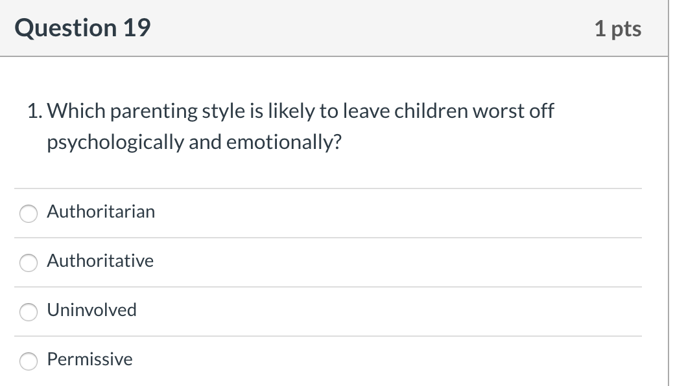
Task: Click the words "worst off" in the question
Action: tap(514, 111)
